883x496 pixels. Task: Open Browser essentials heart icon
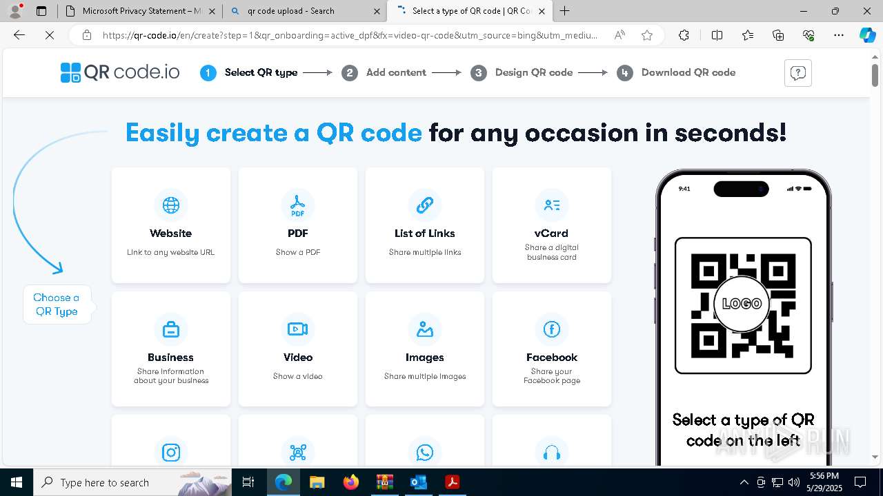pos(808,35)
